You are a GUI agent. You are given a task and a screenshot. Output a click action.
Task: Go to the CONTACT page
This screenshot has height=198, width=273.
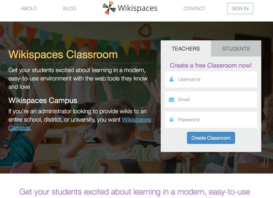pyautogui.click(x=194, y=9)
